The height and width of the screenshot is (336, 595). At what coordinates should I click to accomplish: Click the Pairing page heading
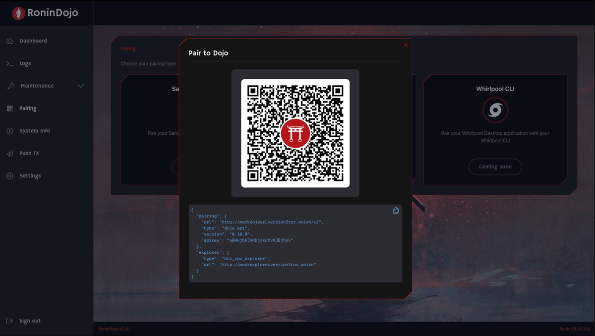[x=128, y=49]
